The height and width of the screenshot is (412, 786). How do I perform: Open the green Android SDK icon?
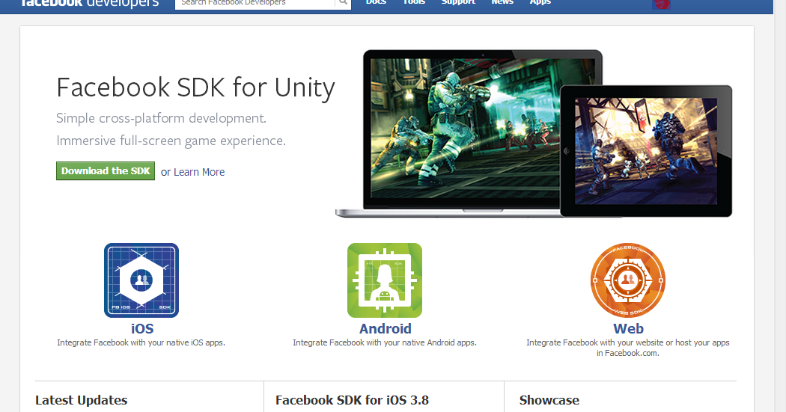[385, 280]
